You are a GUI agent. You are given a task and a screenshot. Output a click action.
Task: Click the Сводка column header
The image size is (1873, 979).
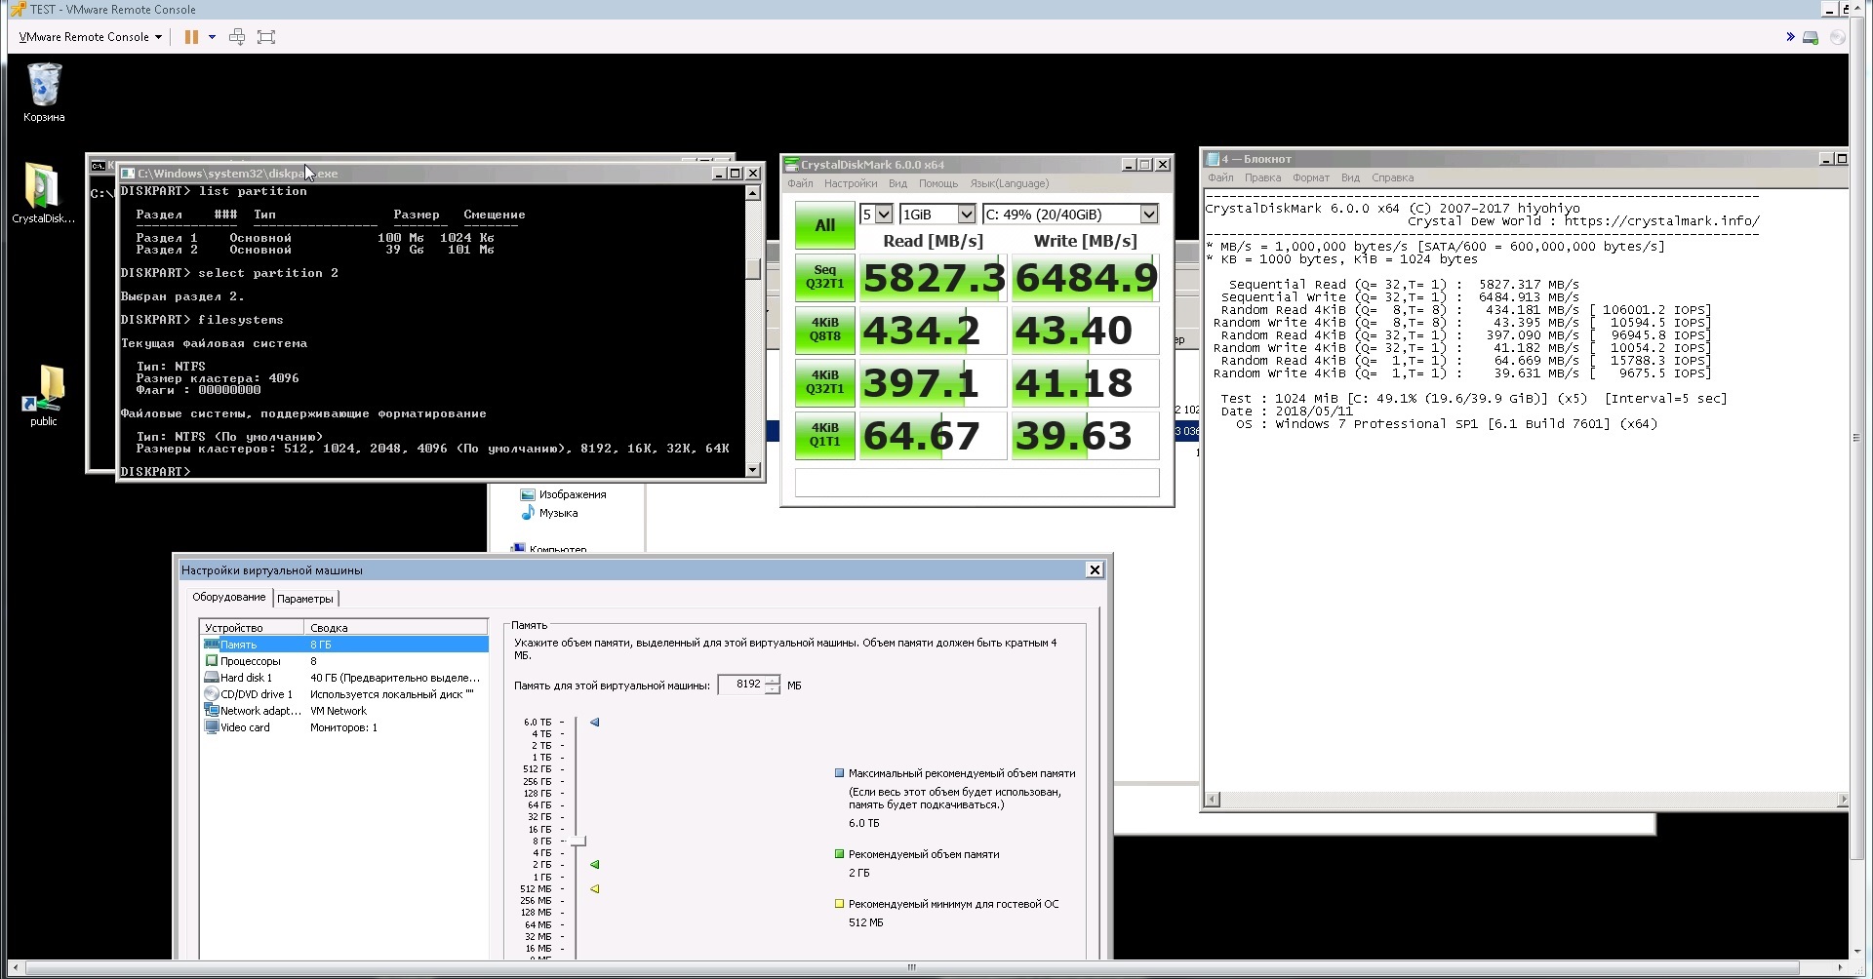click(x=395, y=628)
